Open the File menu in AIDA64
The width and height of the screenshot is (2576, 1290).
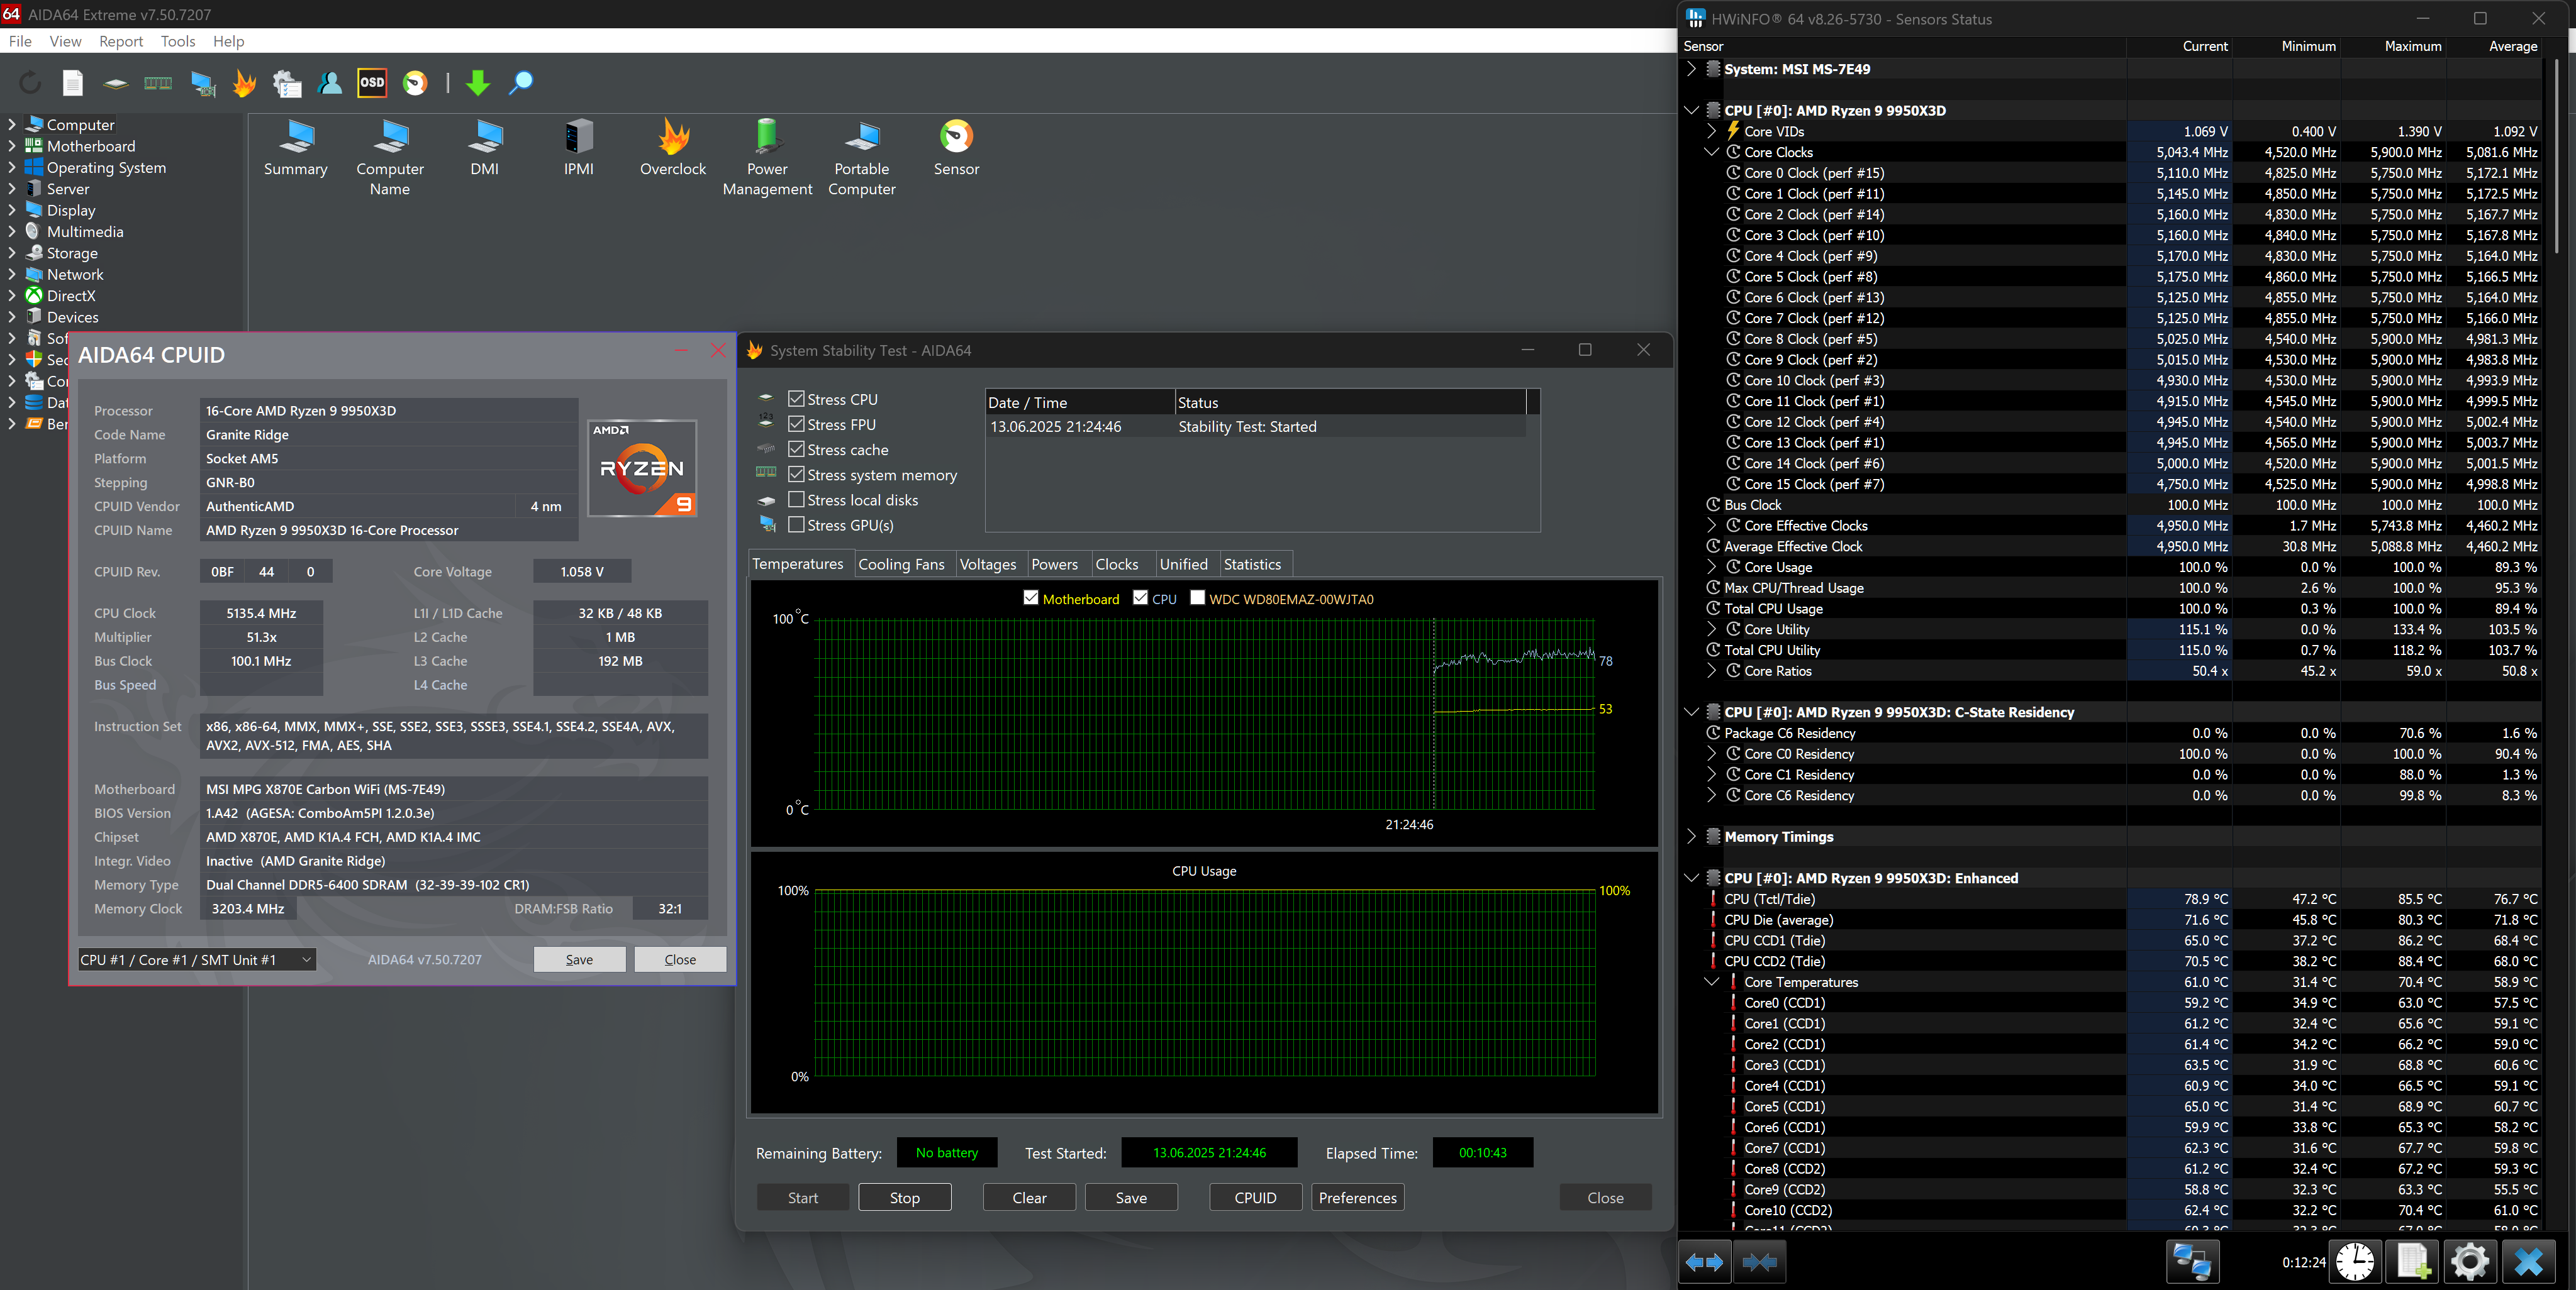click(20, 41)
